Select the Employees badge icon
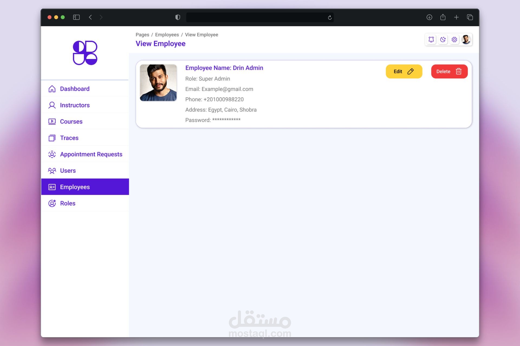The height and width of the screenshot is (346, 520). tap(52, 187)
